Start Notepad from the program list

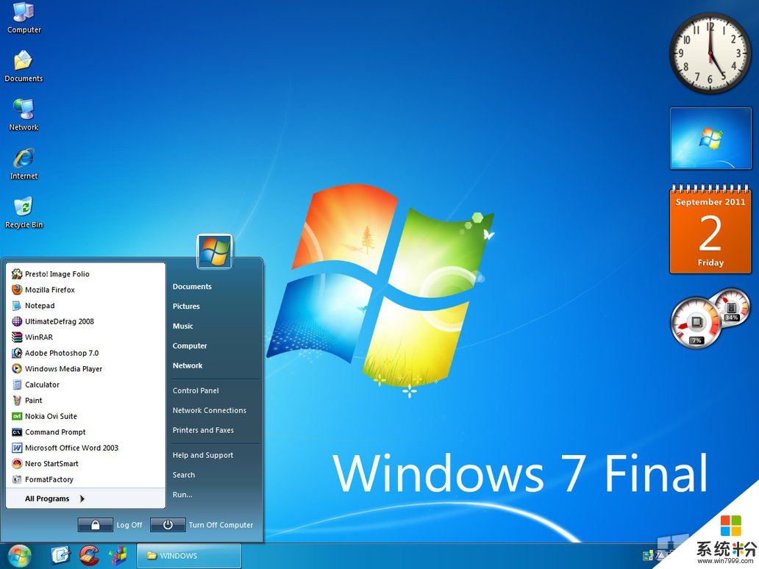coord(85,306)
